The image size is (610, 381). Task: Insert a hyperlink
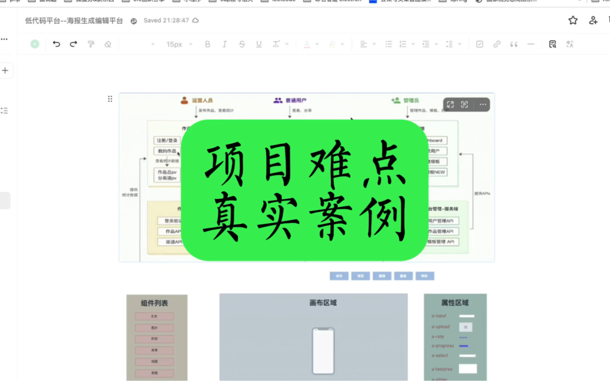497,44
